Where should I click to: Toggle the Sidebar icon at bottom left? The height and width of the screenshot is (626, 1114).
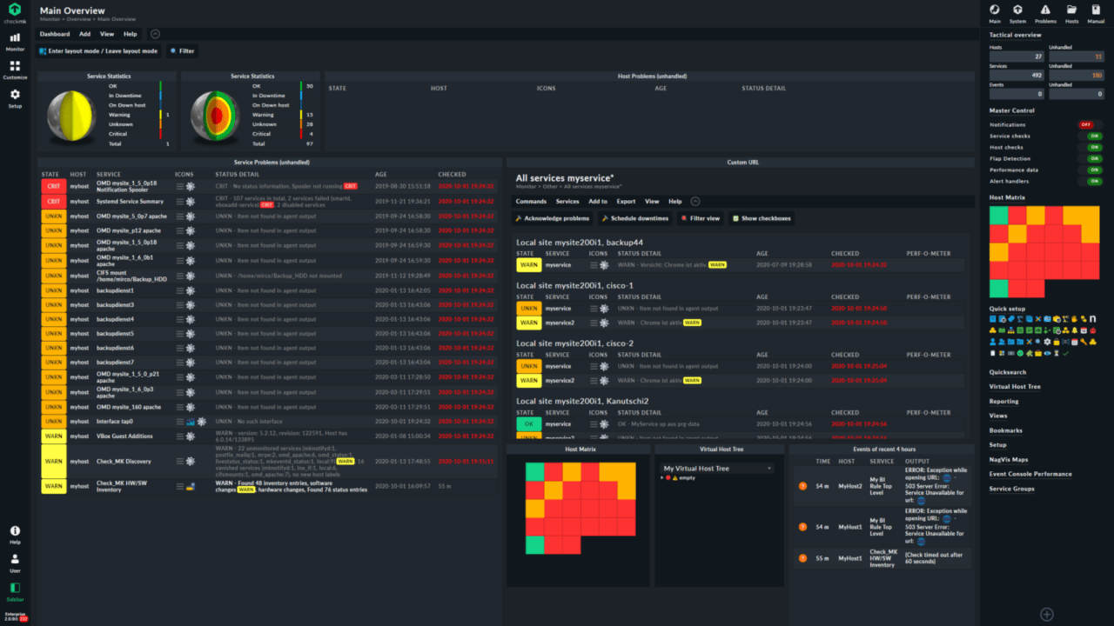(15, 590)
